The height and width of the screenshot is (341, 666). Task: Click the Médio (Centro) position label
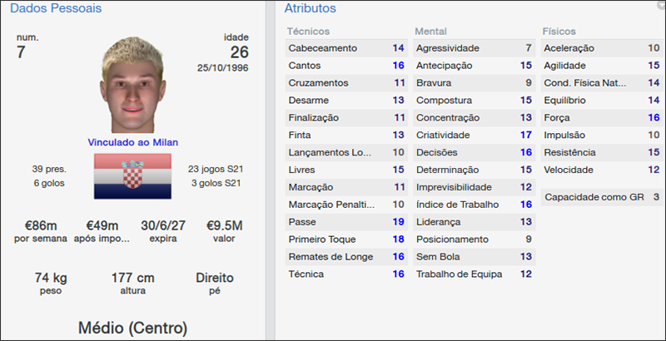pyautogui.click(x=132, y=325)
